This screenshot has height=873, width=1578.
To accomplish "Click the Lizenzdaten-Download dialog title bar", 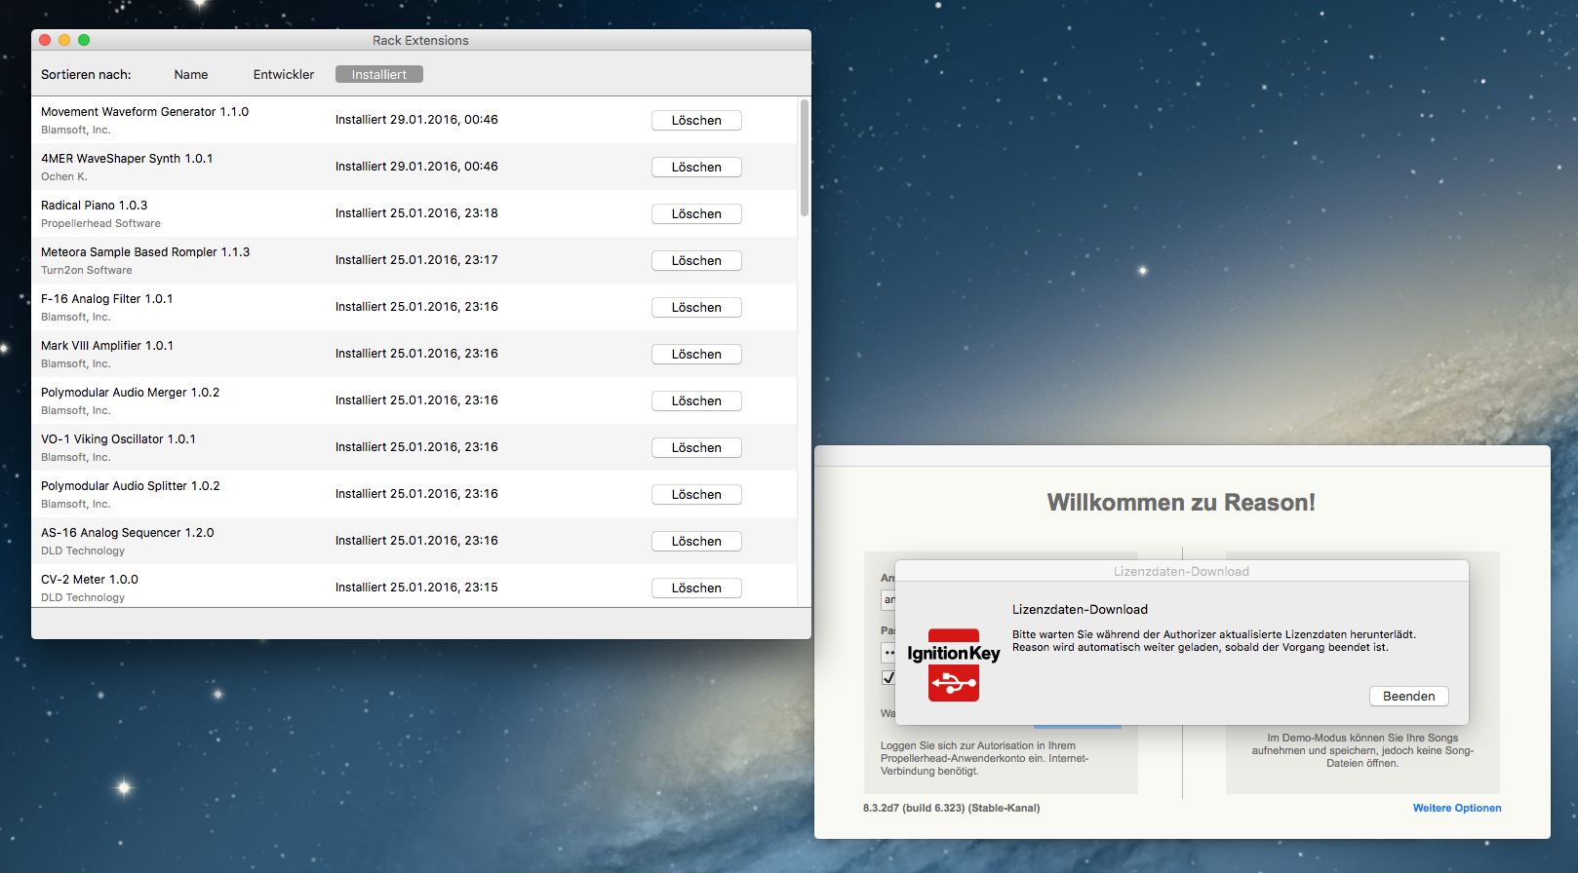I will click(x=1182, y=572).
